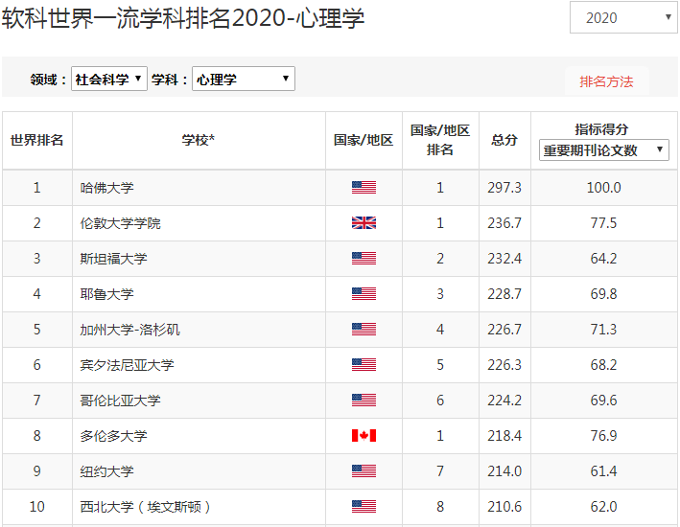Open the 学科 心理学 dropdown
The width and height of the screenshot is (680, 527).
[x=244, y=79]
